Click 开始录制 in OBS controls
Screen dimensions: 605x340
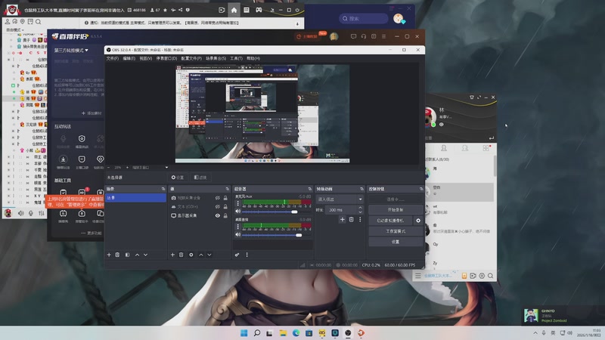coord(396,210)
